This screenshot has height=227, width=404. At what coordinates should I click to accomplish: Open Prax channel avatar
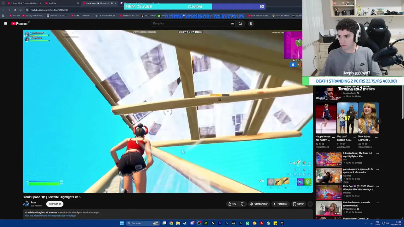[x=26, y=204]
